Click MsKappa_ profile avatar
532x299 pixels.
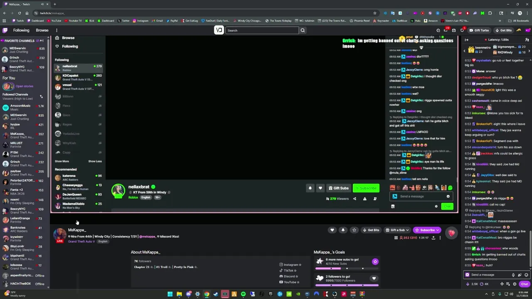pyautogui.click(x=60, y=235)
